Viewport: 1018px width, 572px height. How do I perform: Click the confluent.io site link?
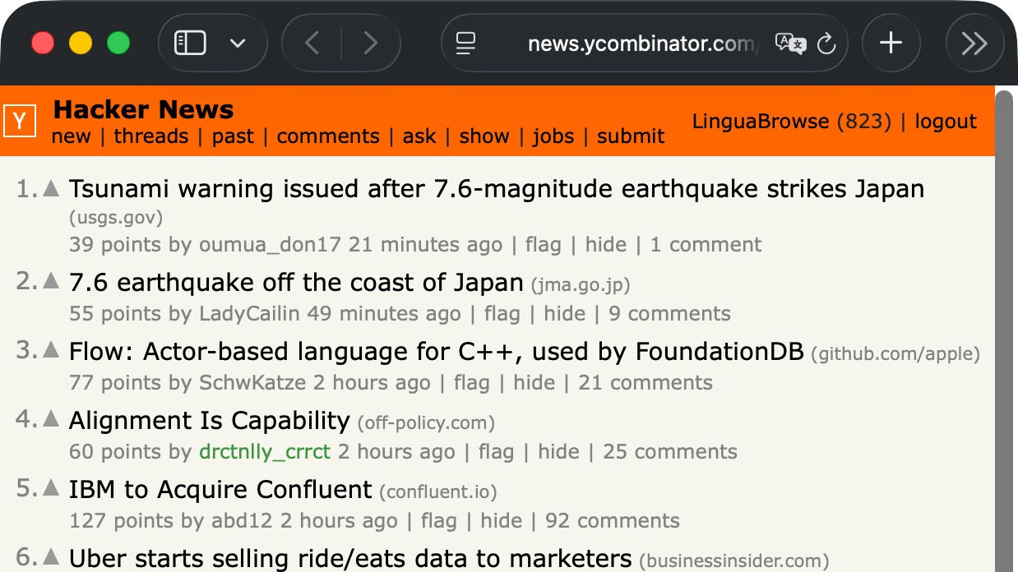click(x=438, y=492)
